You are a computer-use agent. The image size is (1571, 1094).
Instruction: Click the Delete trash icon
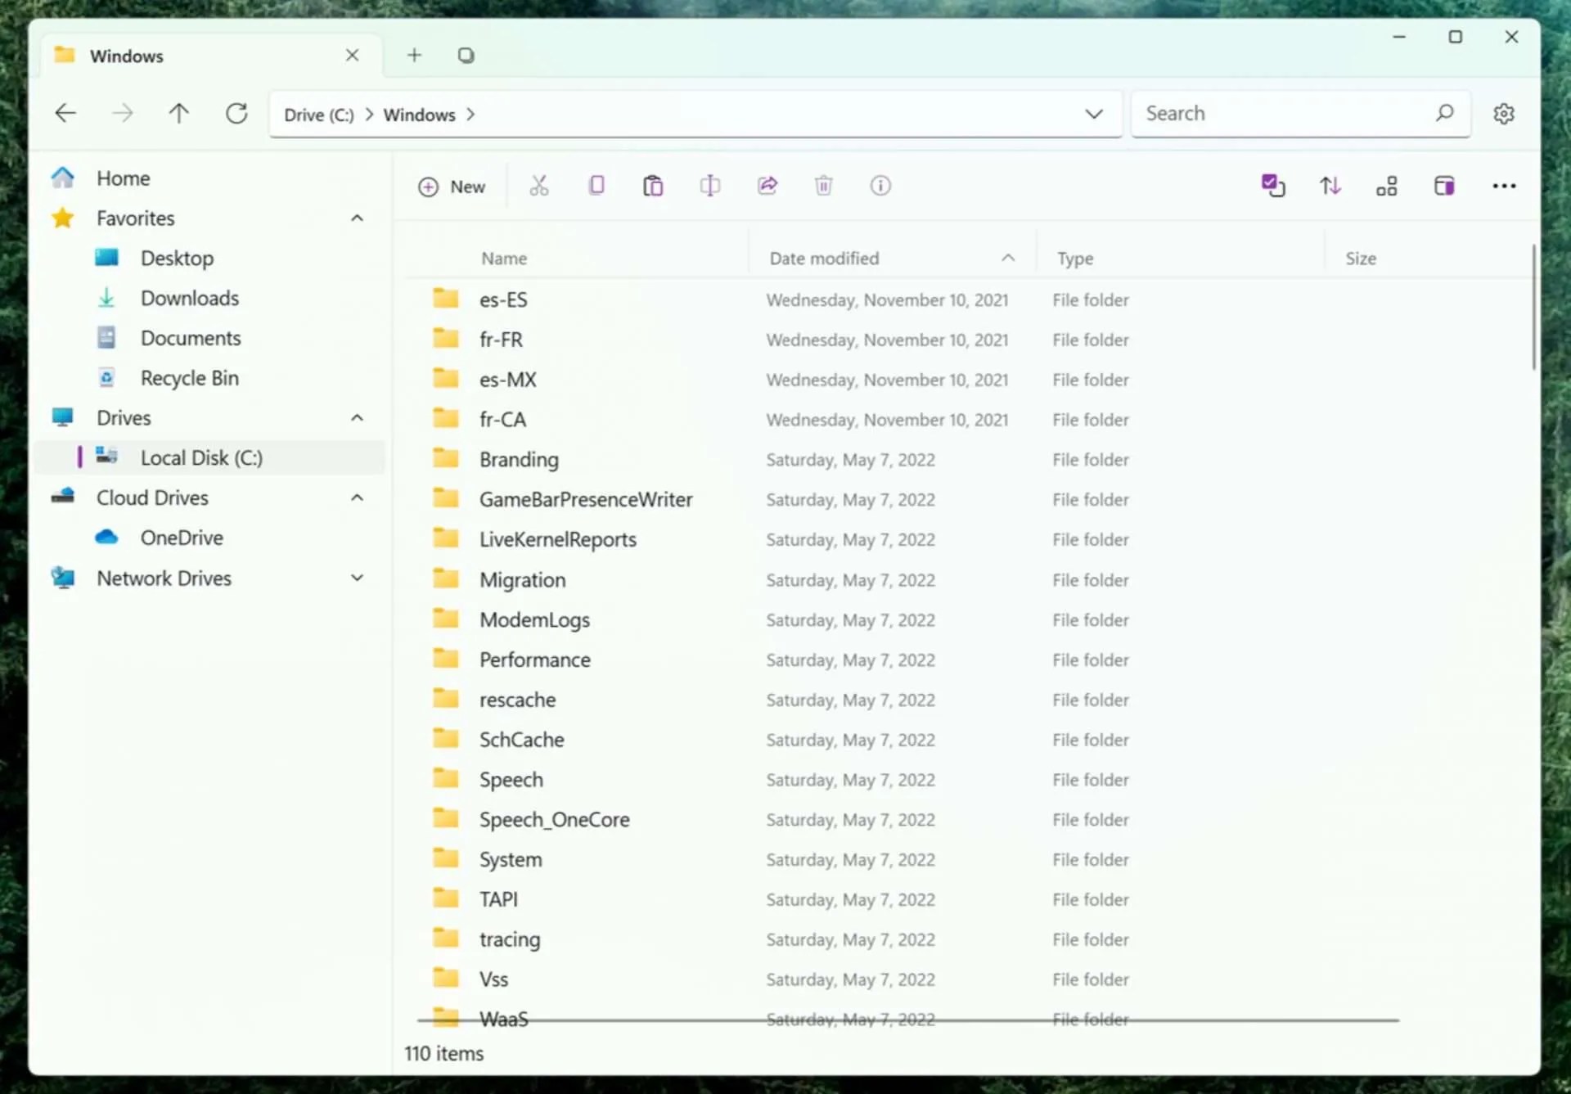[823, 187]
